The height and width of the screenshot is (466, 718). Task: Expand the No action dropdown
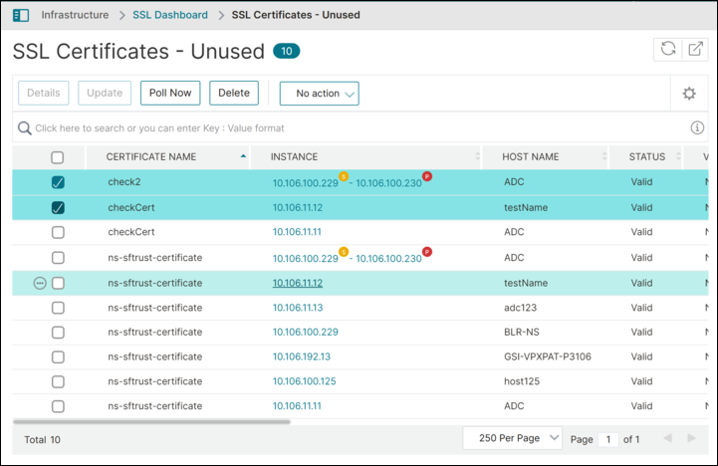pos(319,94)
